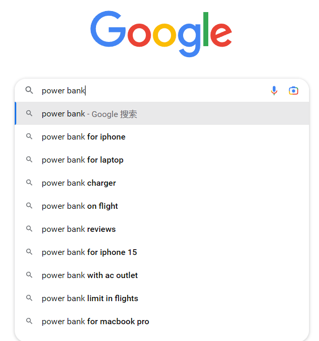319x341 pixels.
Task: Click the Google logo
Action: [161, 34]
